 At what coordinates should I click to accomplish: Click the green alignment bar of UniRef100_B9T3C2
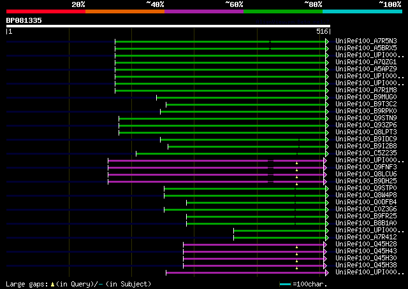246,105
